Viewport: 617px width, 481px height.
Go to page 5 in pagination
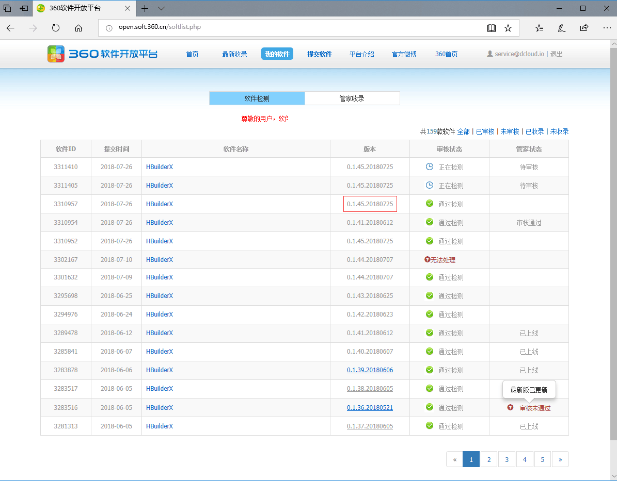click(543, 459)
